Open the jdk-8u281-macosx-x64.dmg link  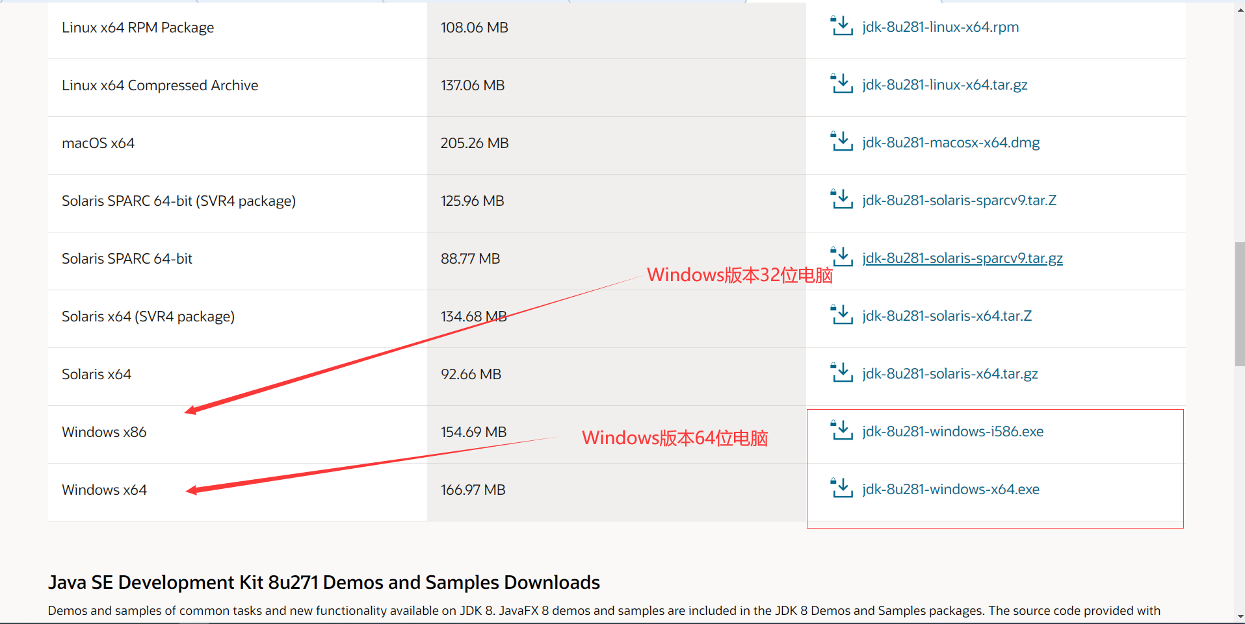coord(950,143)
